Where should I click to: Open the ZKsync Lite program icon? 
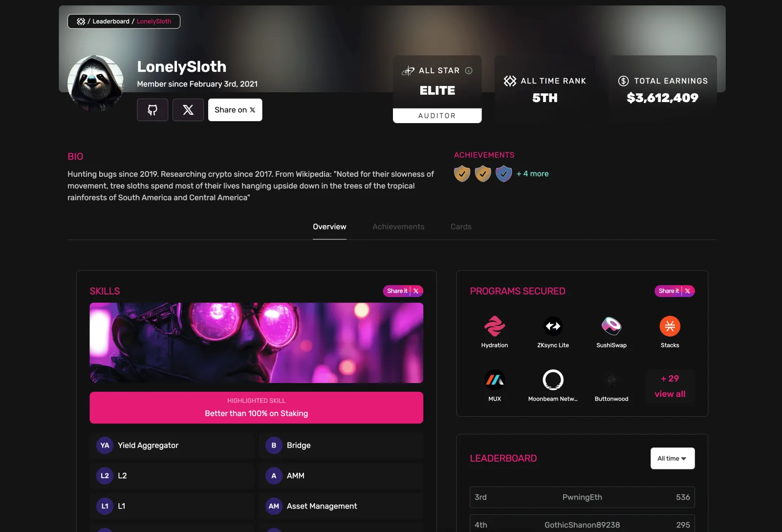tap(553, 326)
